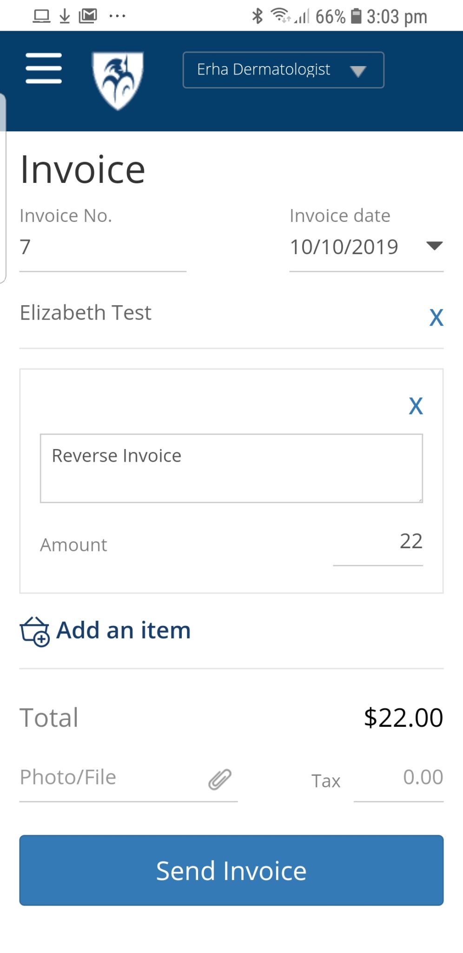Open the Invoice date dropdown arrow
This screenshot has height=953, width=463.
pyautogui.click(x=434, y=246)
